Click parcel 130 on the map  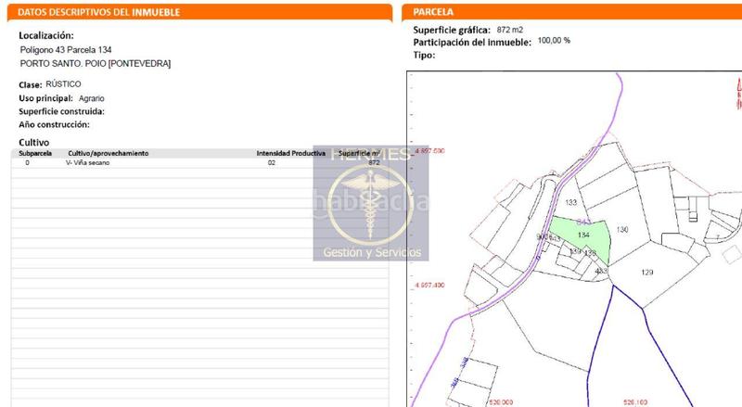pyautogui.click(x=622, y=229)
